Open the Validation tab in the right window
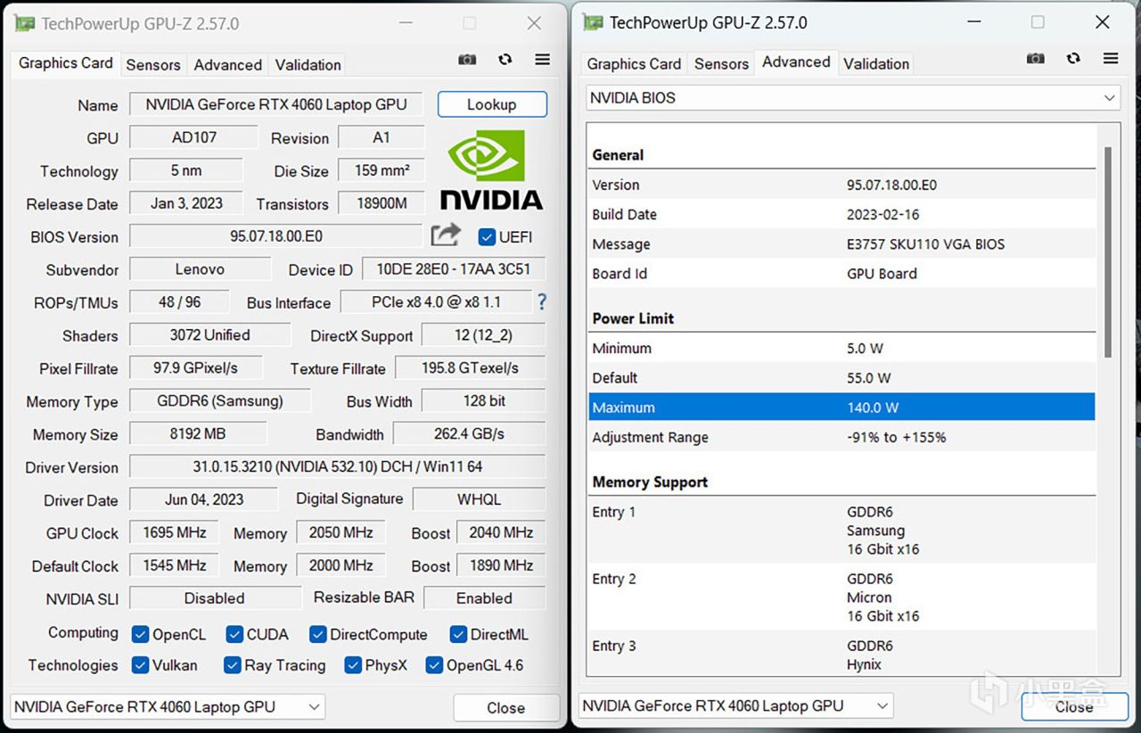The width and height of the screenshot is (1141, 733). click(876, 64)
